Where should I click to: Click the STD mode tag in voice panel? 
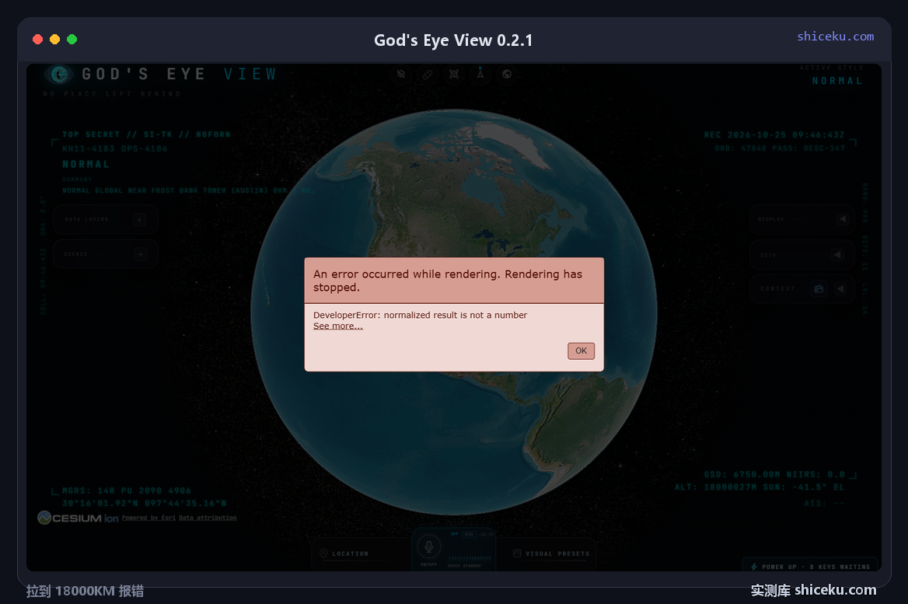(x=469, y=535)
